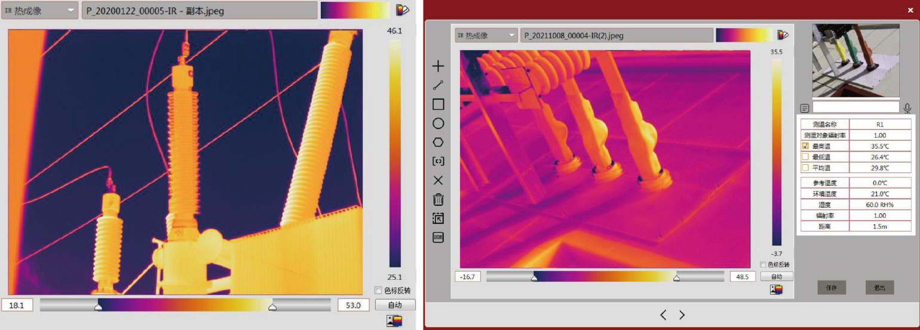The height and width of the screenshot is (330, 920).
Task: Enable the 最低温 checkbox
Action: [805, 157]
